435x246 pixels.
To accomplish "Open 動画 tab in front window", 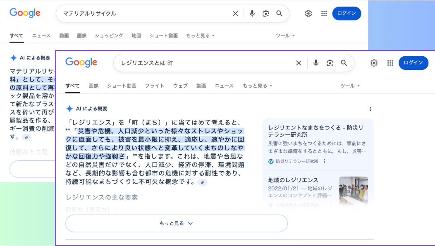I will pyautogui.click(x=201, y=86).
